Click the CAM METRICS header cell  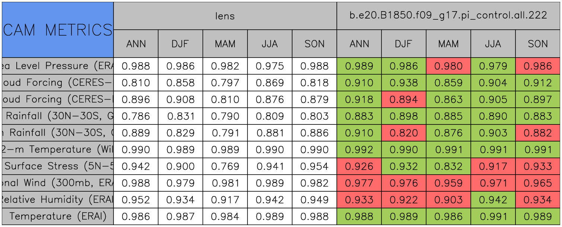pos(58,30)
